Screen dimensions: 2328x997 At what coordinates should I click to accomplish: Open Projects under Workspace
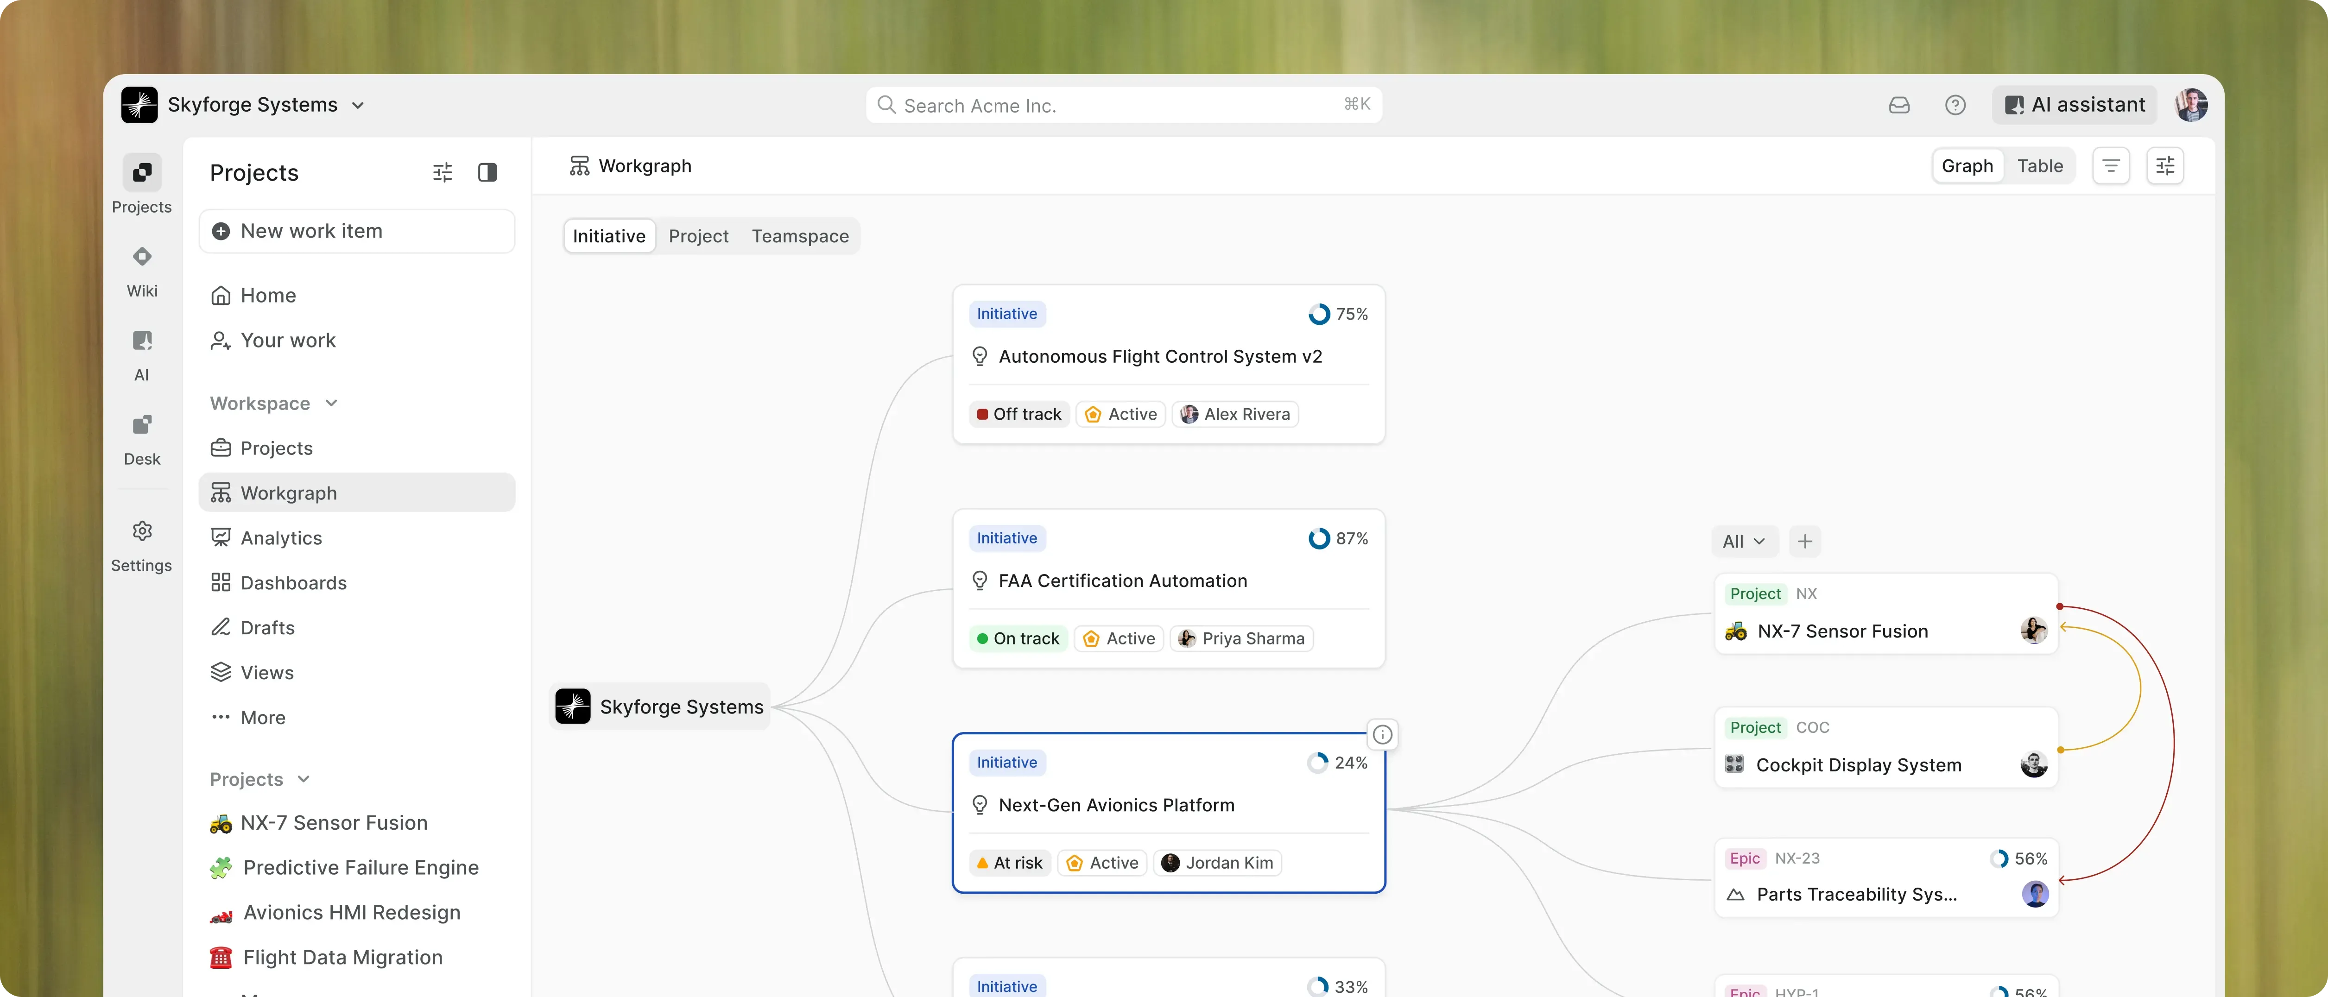coord(356,448)
